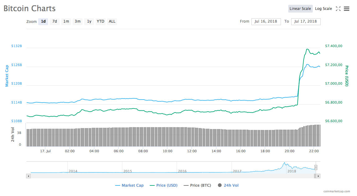The image size is (357, 196).
Task: Select the 7d zoom range
Action: pos(55,21)
